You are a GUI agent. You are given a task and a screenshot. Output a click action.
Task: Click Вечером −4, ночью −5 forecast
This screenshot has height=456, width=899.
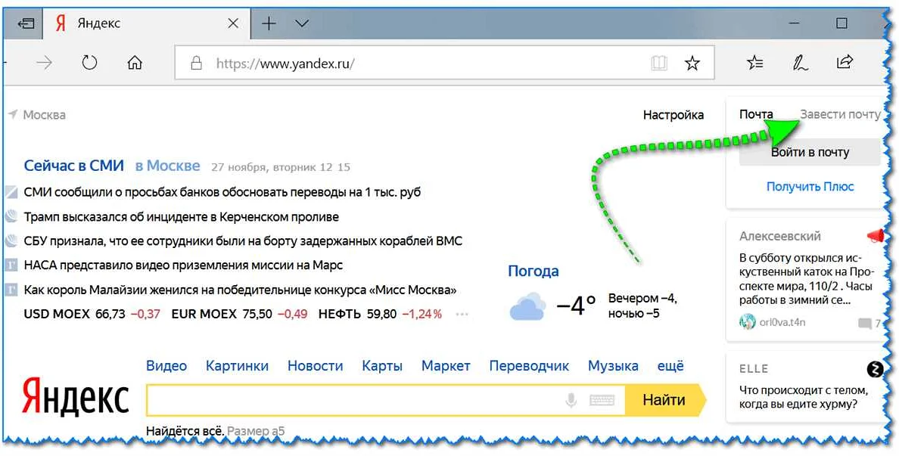[642, 306]
